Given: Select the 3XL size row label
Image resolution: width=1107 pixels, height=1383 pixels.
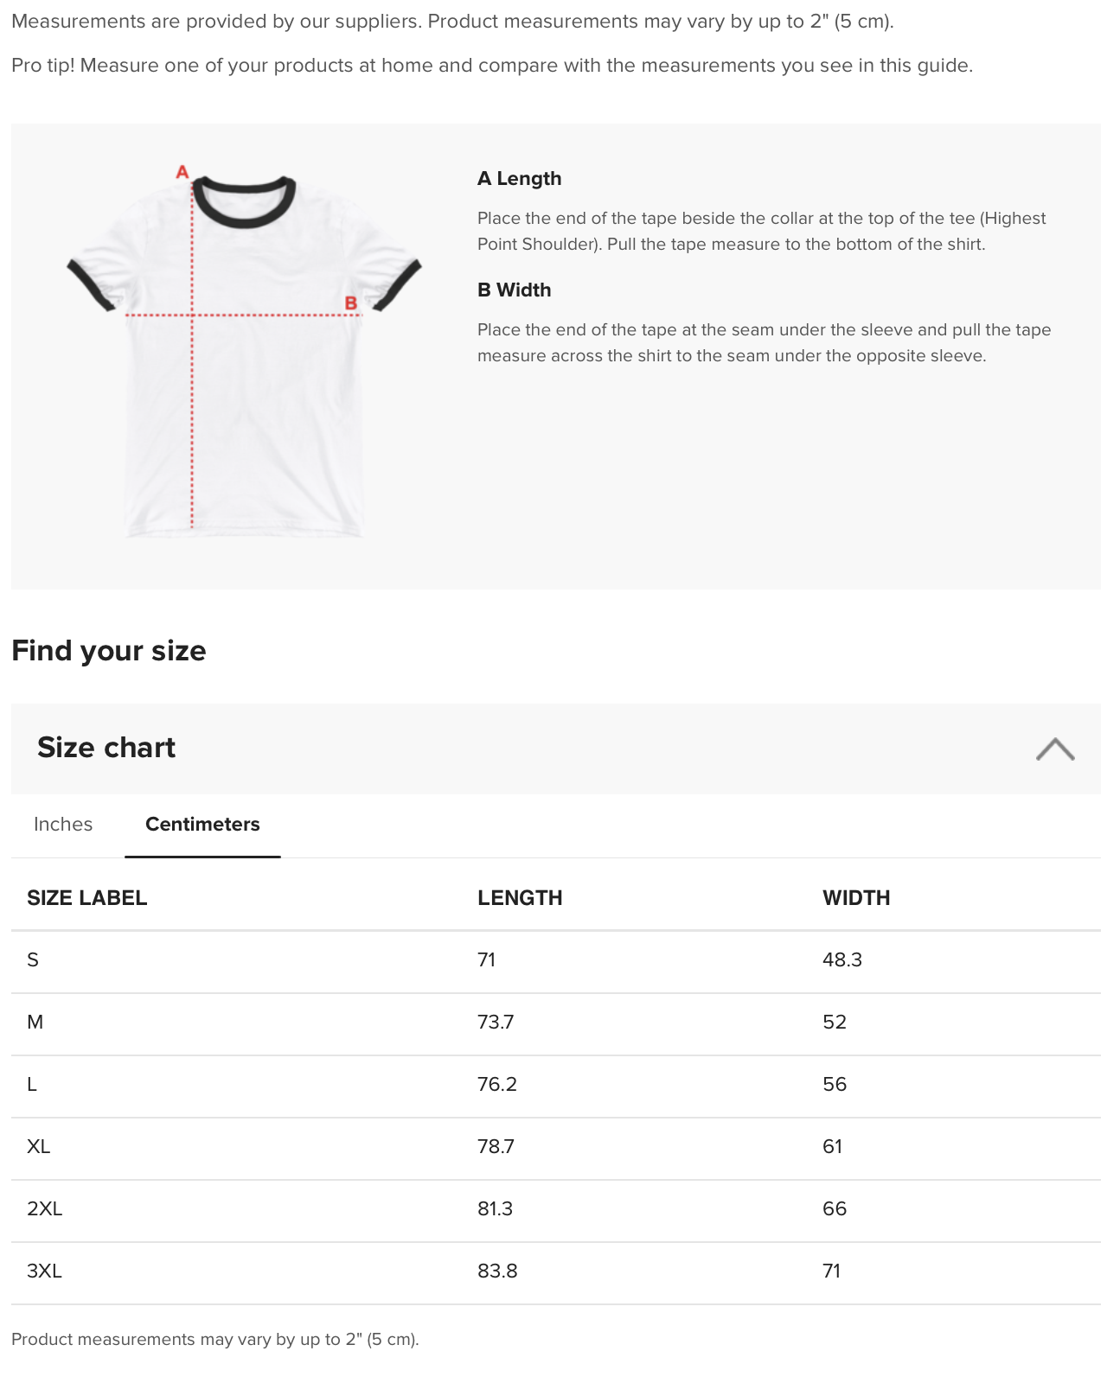Looking at the screenshot, I should pyautogui.click(x=45, y=1271).
